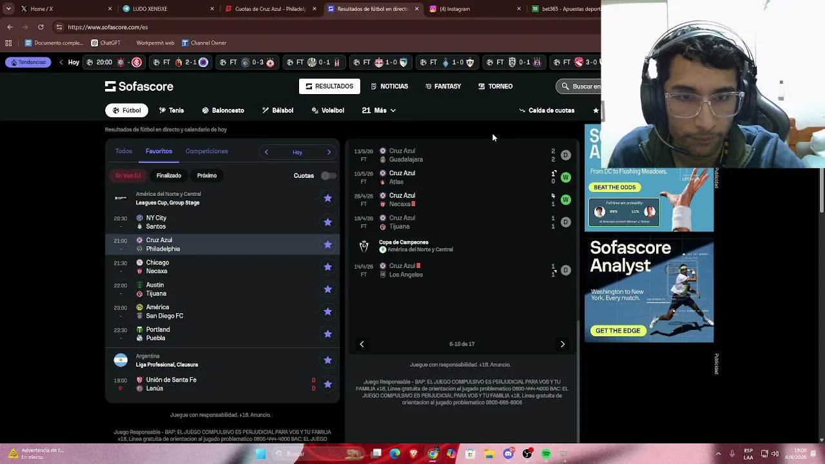Click the Beat the Odds ad button

615,187
